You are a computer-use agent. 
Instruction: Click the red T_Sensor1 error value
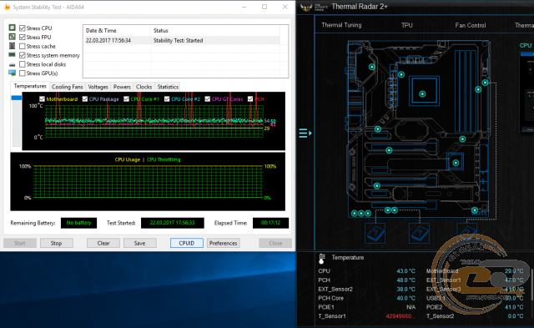click(x=400, y=316)
